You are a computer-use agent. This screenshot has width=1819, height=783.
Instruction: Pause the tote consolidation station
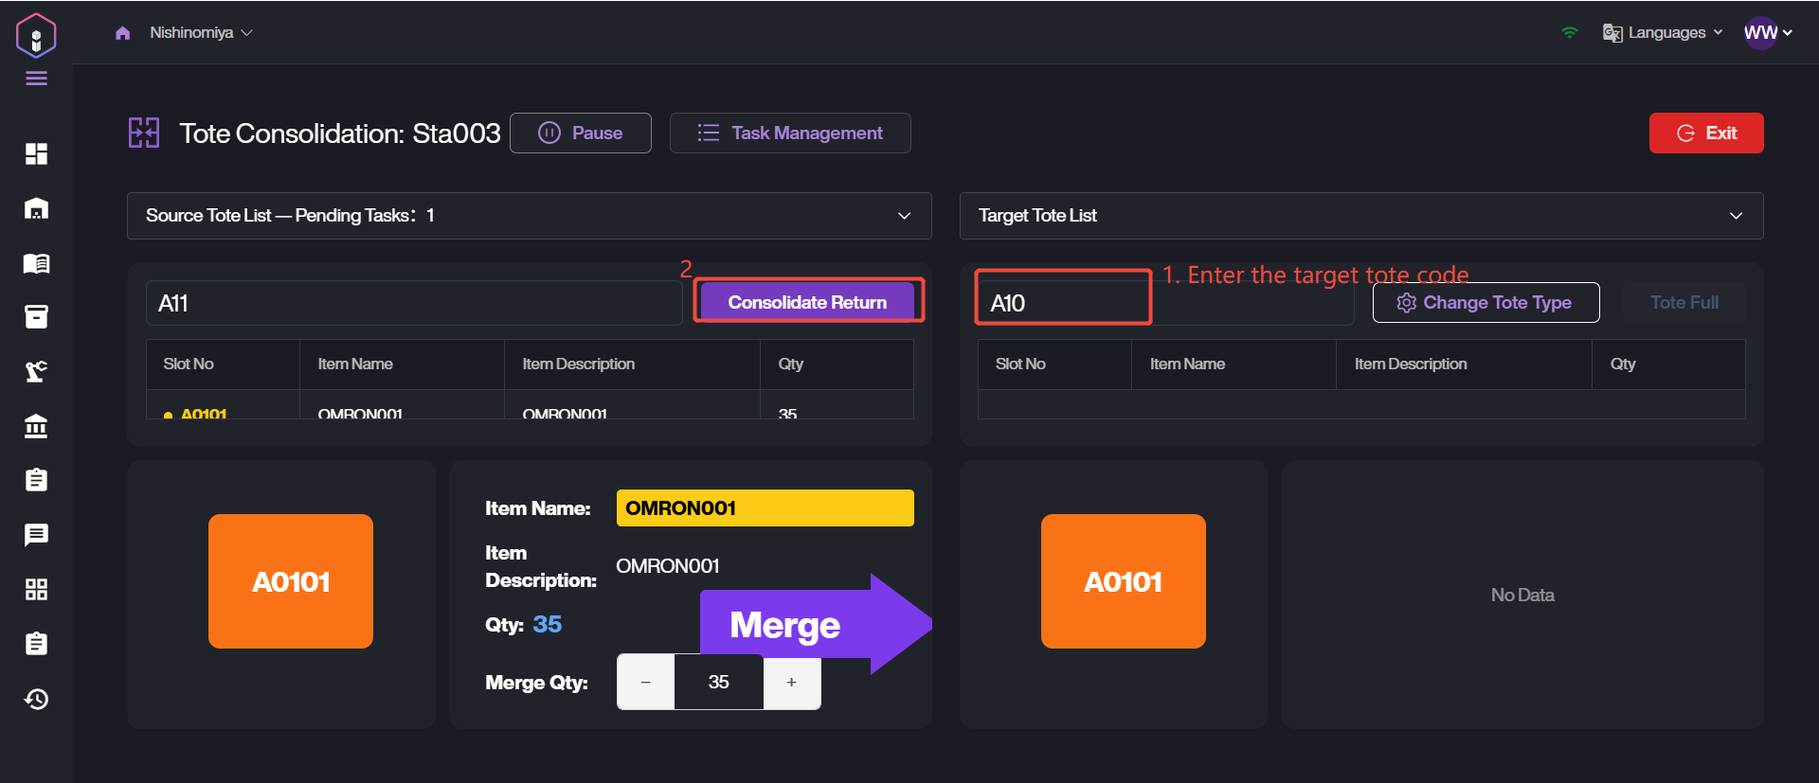(x=581, y=133)
